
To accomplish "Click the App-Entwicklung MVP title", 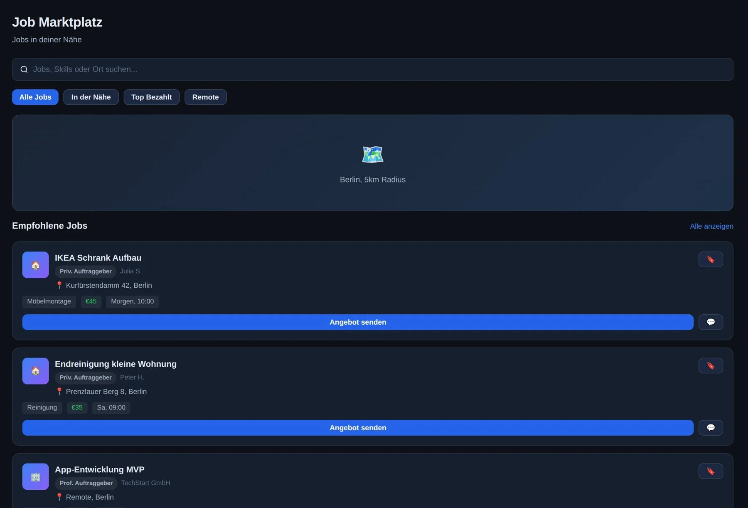I will click(x=100, y=470).
